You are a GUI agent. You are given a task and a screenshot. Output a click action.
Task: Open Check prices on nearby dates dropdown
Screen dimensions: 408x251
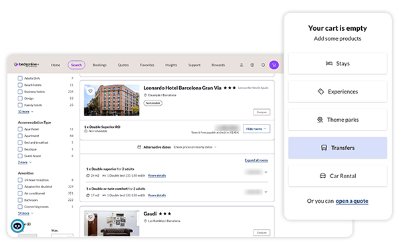click(x=195, y=147)
